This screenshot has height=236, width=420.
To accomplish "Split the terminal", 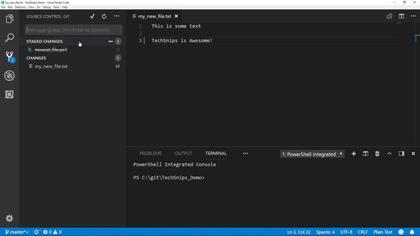I will point(366,154).
